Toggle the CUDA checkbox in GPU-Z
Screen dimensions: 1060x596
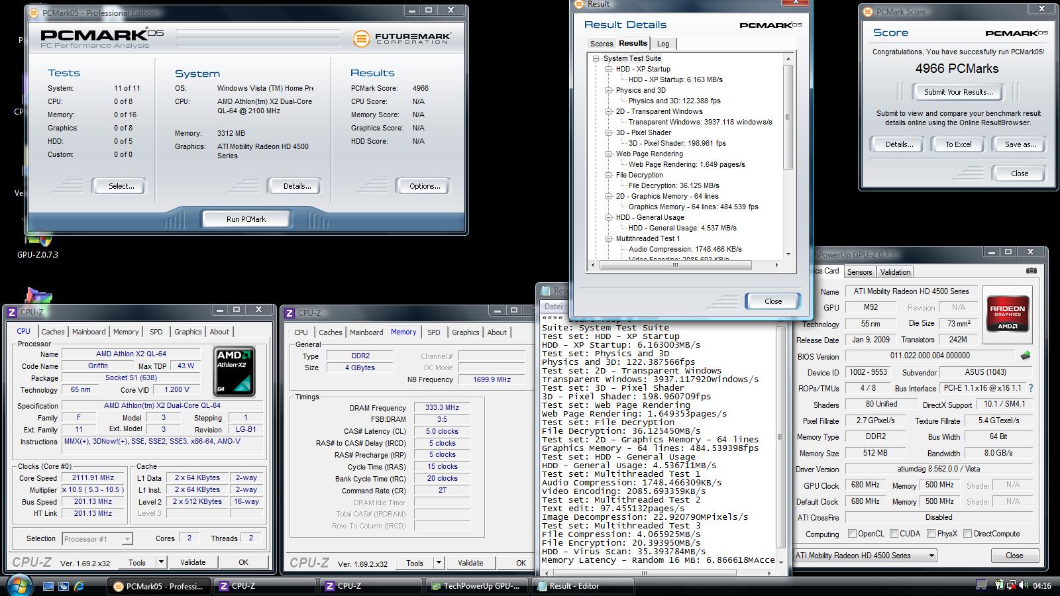click(x=894, y=534)
